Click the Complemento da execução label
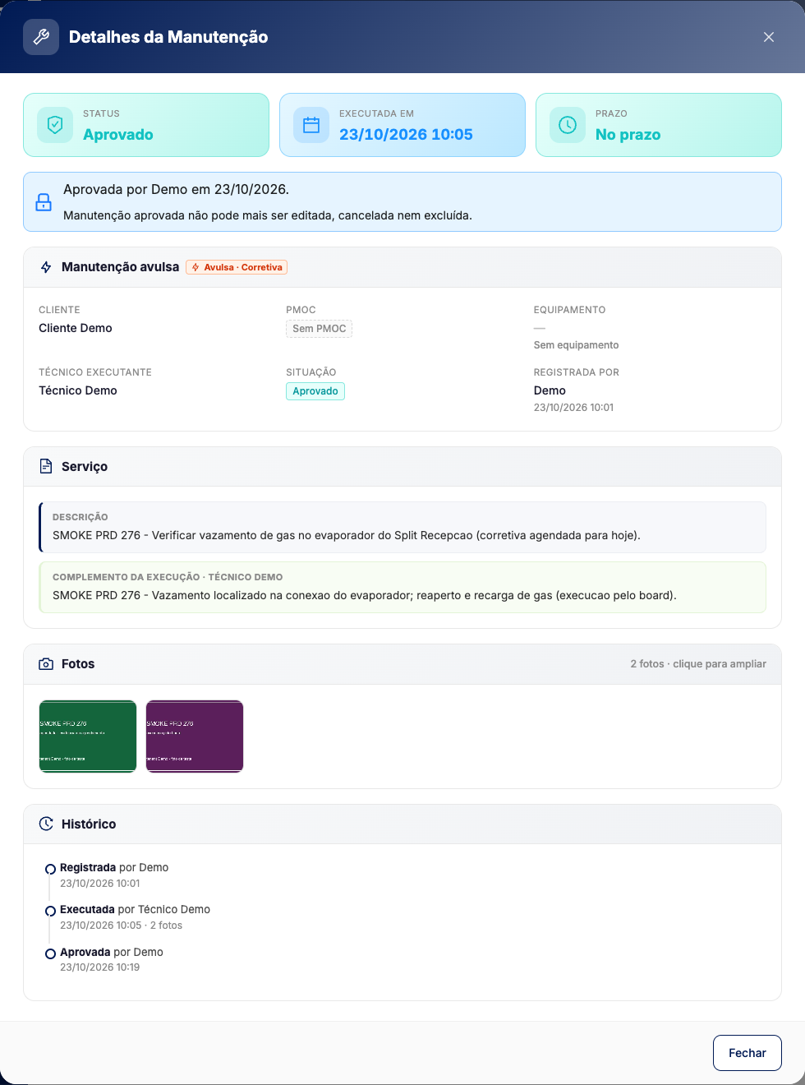Viewport: 805px width, 1085px height. coord(168,577)
